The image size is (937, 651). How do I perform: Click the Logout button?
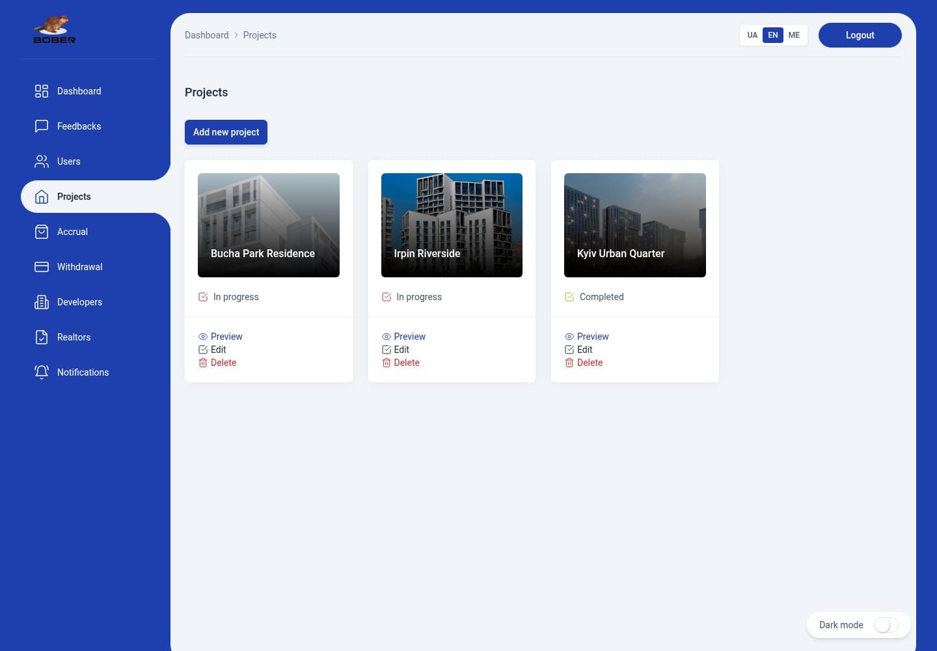[860, 35]
